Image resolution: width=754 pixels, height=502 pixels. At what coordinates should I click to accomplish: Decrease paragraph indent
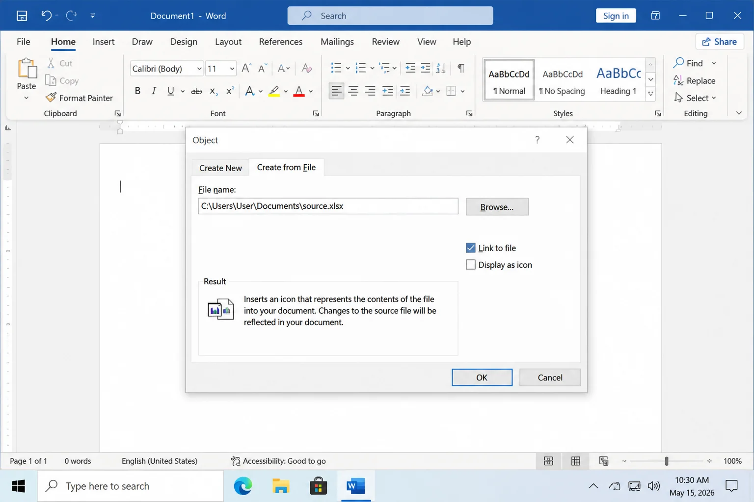(x=410, y=68)
